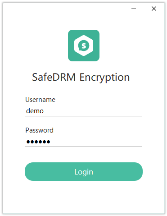Minimize the SafeDRM login window
The image size is (167, 216).
[134, 9]
